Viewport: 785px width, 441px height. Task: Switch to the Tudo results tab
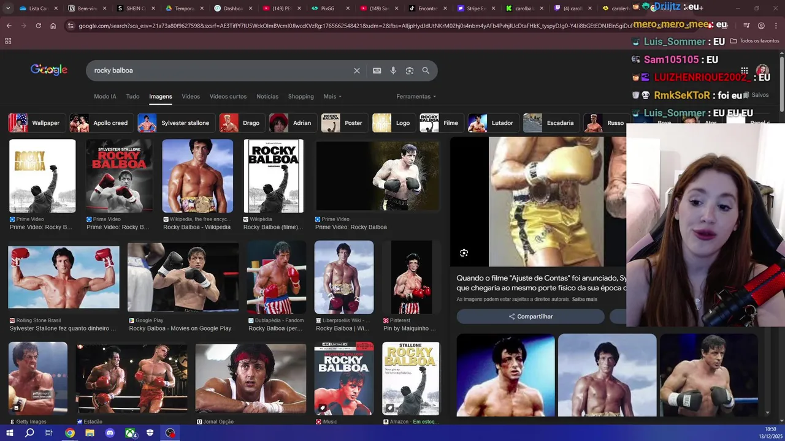(x=132, y=96)
